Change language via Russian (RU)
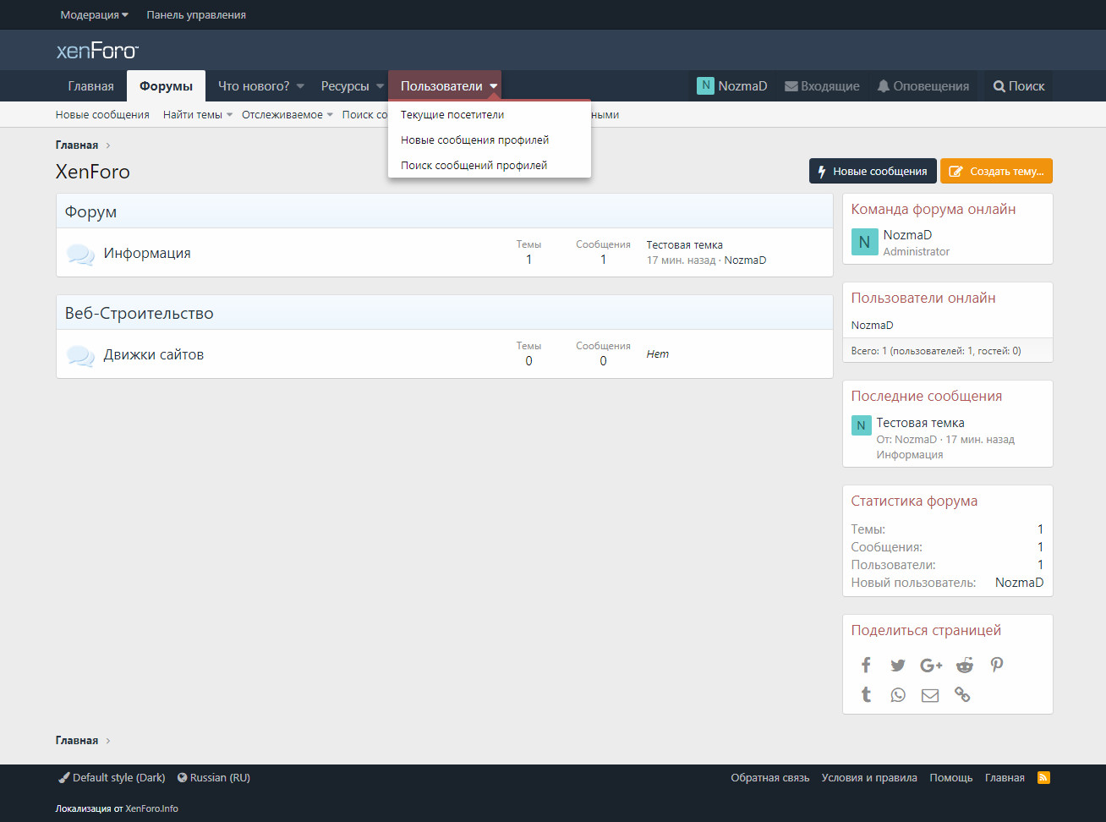The width and height of the screenshot is (1106, 822). (214, 778)
